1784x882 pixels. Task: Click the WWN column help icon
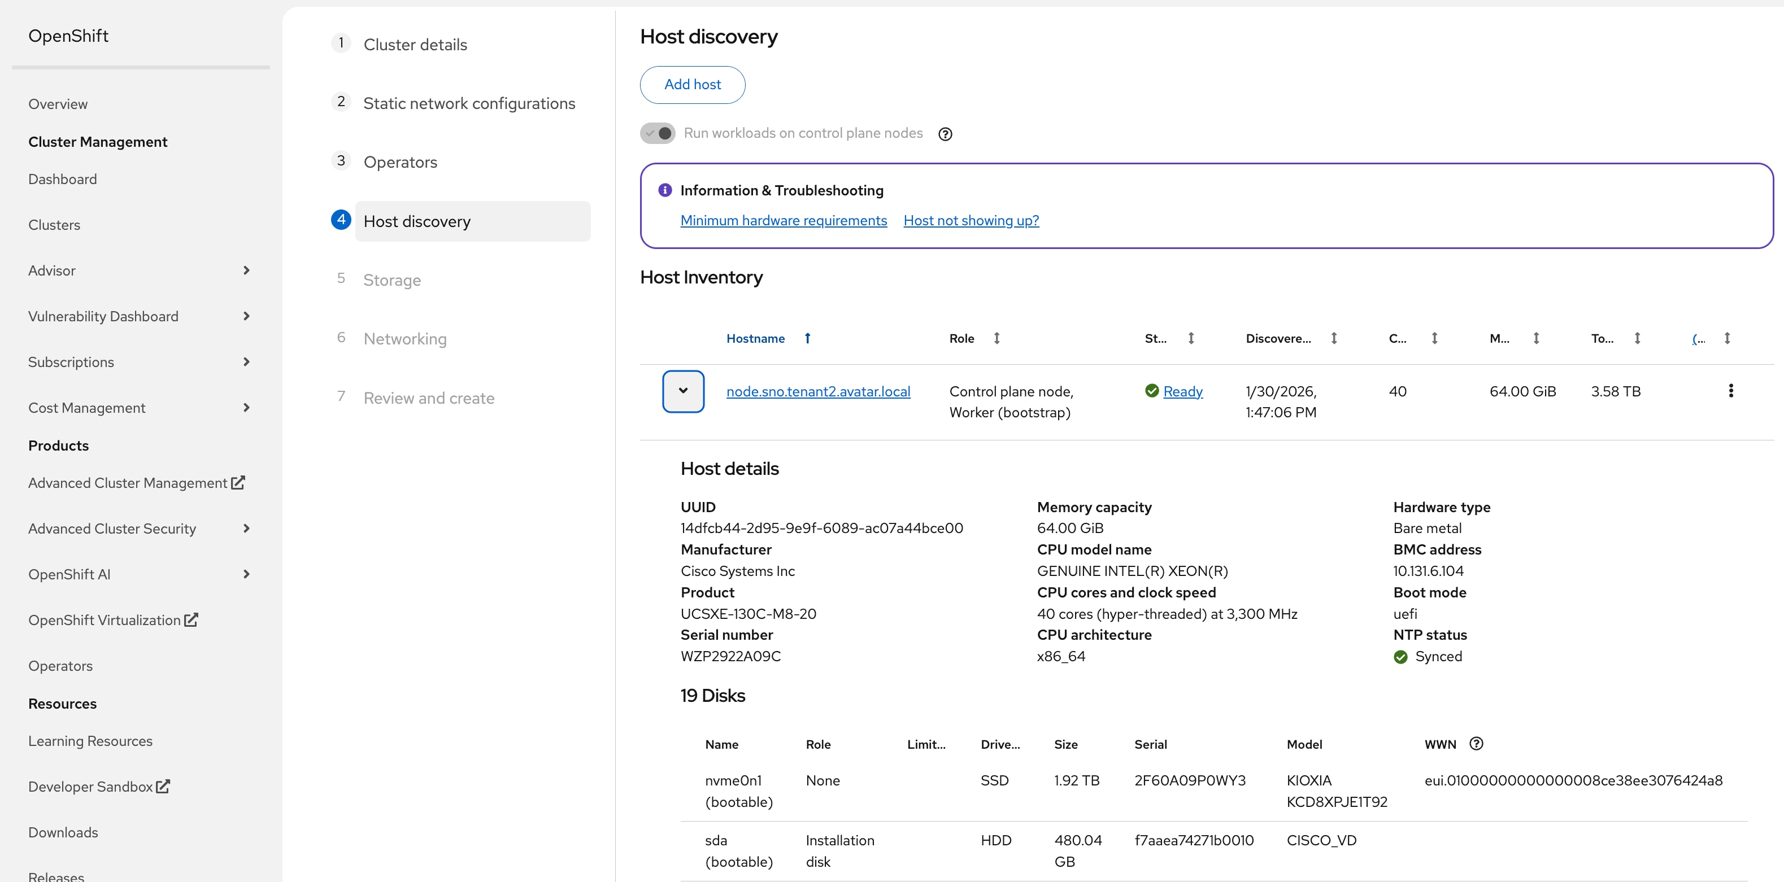tap(1476, 744)
